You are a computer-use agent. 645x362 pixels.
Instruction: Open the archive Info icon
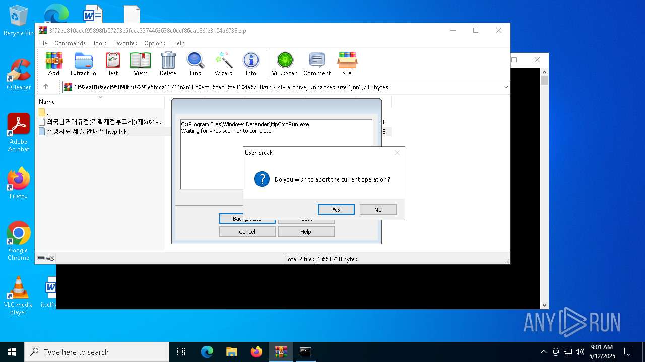(251, 64)
